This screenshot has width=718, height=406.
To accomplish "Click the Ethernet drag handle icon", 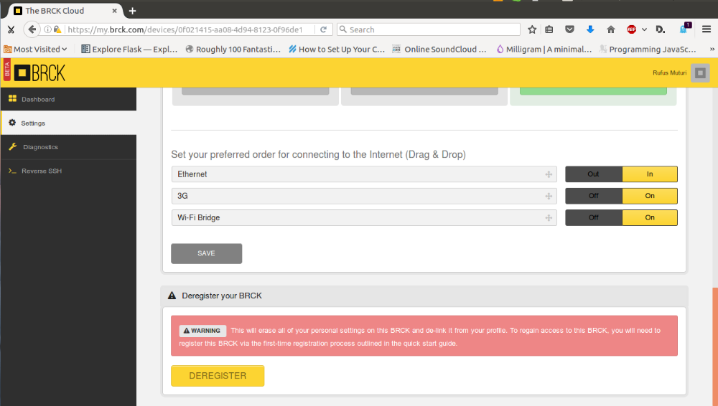I will pos(549,174).
